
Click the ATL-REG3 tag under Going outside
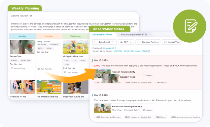coord(42,44)
